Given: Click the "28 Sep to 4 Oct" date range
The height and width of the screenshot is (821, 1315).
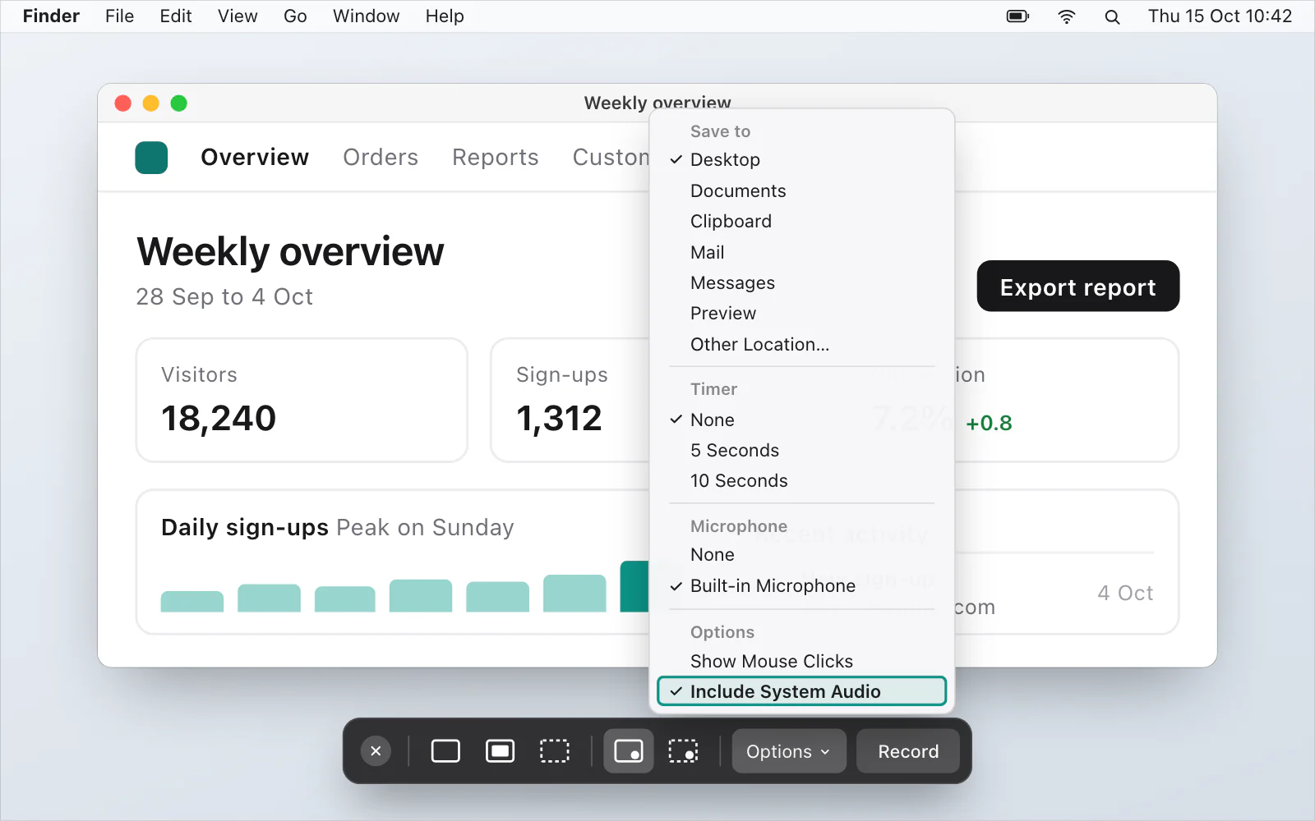Looking at the screenshot, I should pos(224,296).
